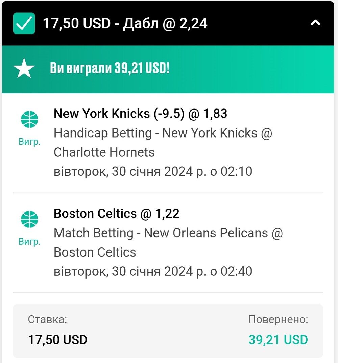Collapse the bet slip with the chevron arrow
Screen dimensions: 338x363
click(x=315, y=22)
